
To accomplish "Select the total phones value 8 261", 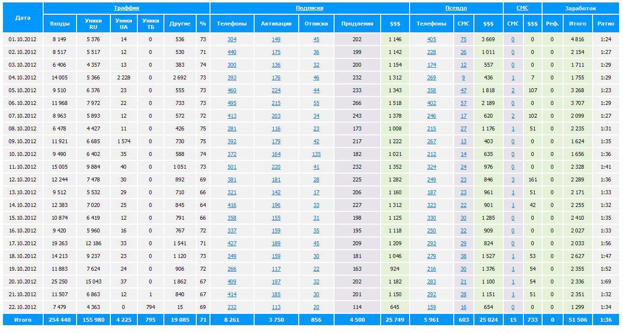I will pyautogui.click(x=232, y=320).
